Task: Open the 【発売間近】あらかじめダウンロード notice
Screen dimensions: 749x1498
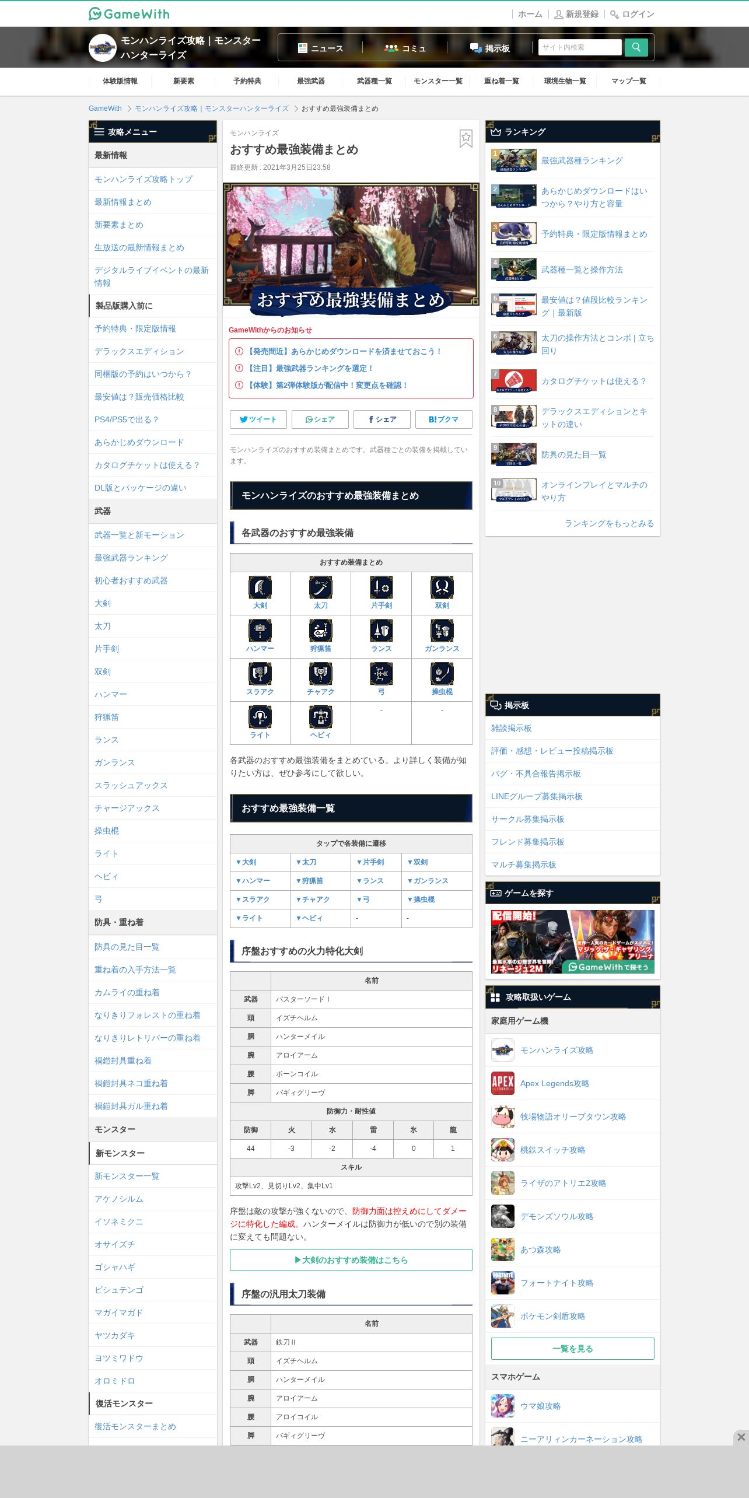Action: click(343, 351)
